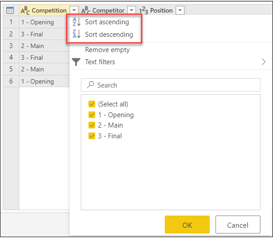The height and width of the screenshot is (238, 273).
Task: Open the Position column filter dropdown
Action: [x=180, y=10]
